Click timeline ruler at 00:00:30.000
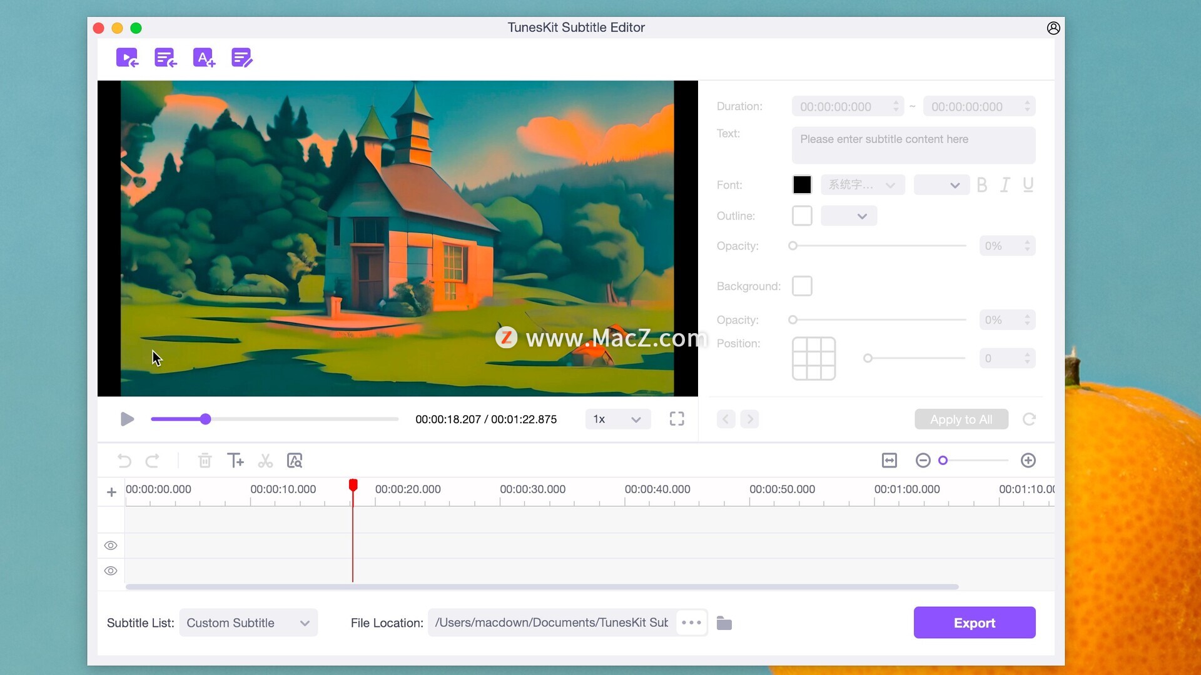This screenshot has width=1201, height=675. pos(532,489)
